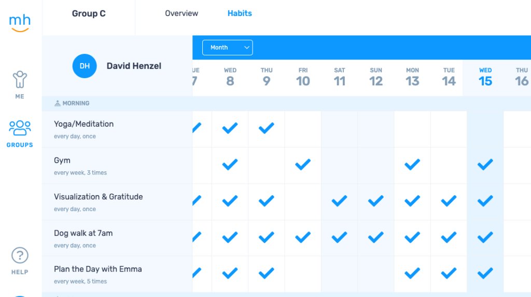Click the mh logo icon
This screenshot has height=297, width=531.
[x=20, y=23]
